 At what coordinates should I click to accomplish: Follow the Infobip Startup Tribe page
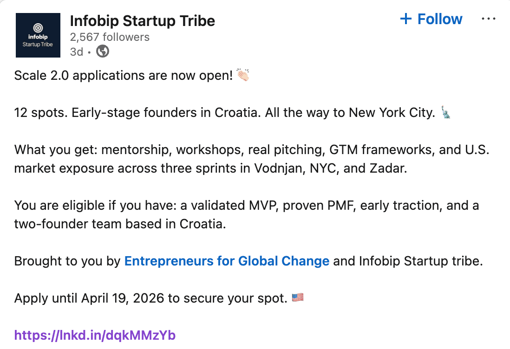[x=431, y=19]
